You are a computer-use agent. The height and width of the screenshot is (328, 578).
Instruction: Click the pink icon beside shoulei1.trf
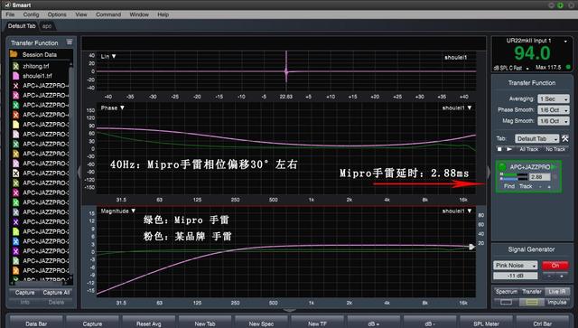[16, 76]
